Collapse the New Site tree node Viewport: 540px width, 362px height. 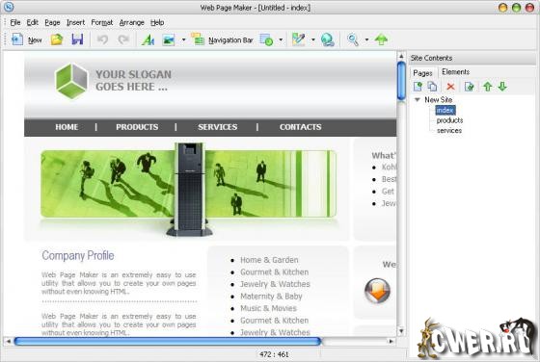click(x=418, y=100)
